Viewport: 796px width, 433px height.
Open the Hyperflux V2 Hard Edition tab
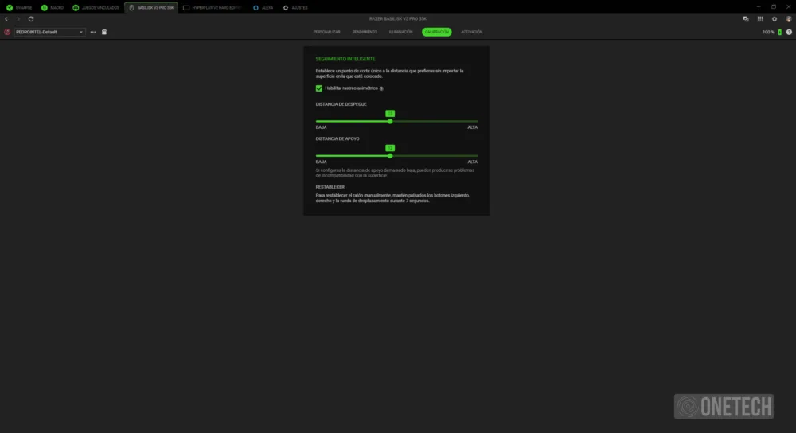click(213, 8)
